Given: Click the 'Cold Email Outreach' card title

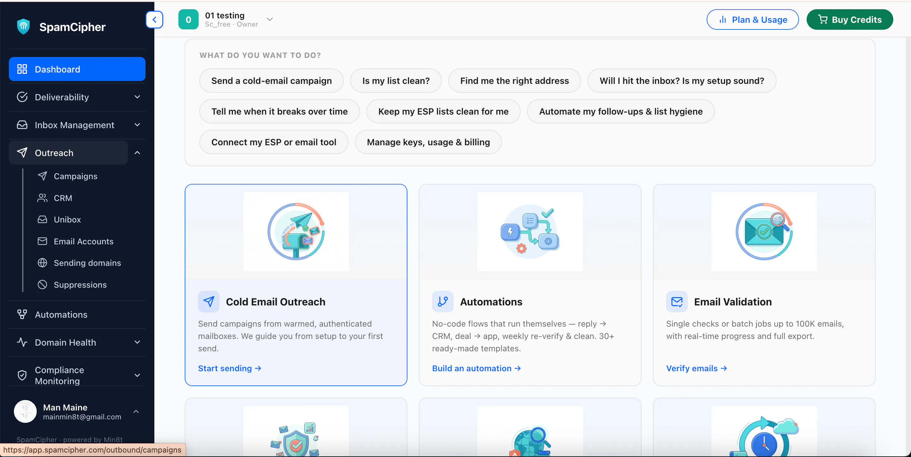Looking at the screenshot, I should (276, 302).
